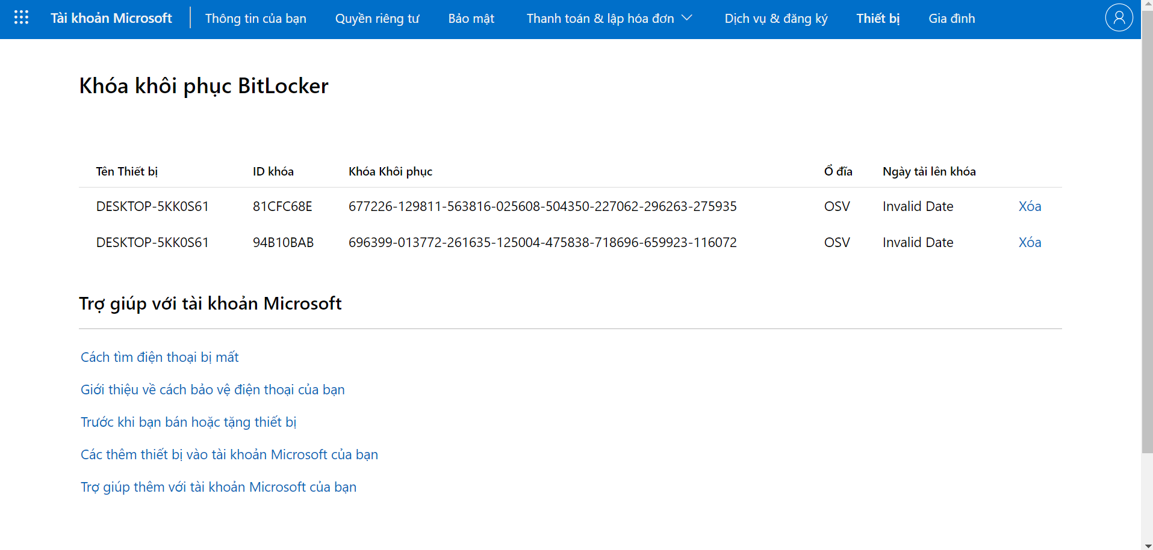Screen dimensions: 1153x550
Task: Click OSV drive cell in 81CFC68E row
Action: (837, 206)
